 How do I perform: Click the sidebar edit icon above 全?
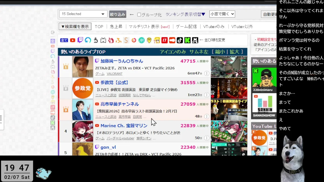[53, 33]
